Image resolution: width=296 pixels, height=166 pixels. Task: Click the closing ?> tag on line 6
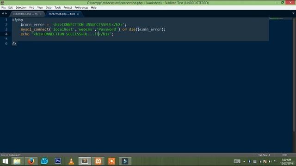coord(14,43)
